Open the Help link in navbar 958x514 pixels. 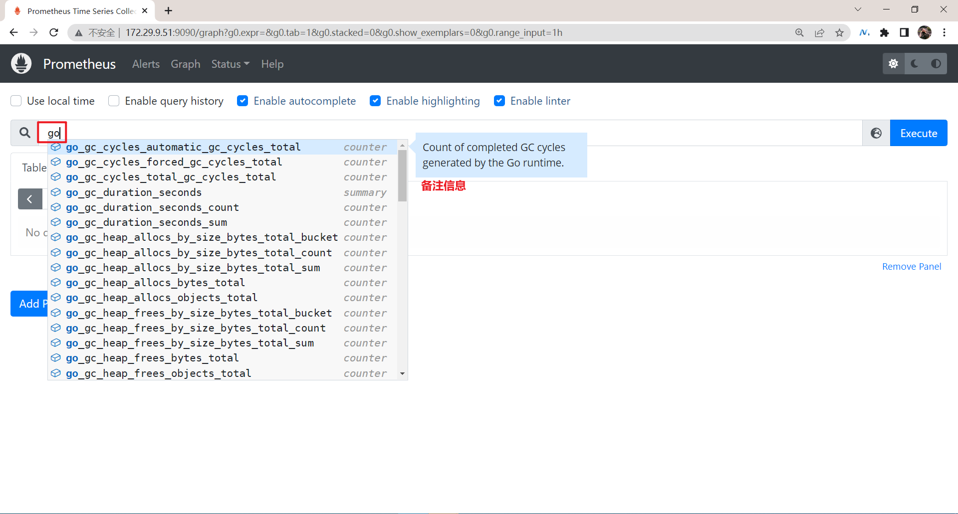pos(272,64)
